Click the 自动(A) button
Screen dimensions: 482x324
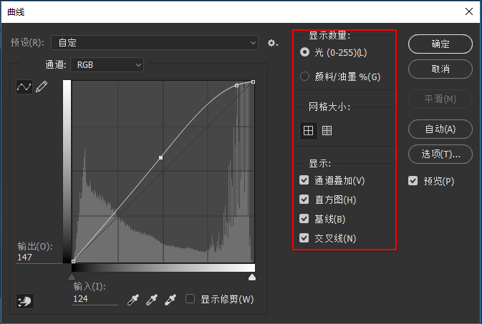coord(440,129)
